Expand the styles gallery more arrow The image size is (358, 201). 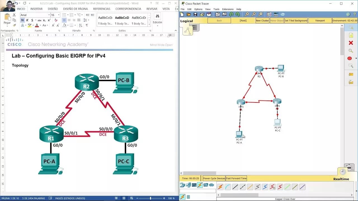(x=149, y=25)
